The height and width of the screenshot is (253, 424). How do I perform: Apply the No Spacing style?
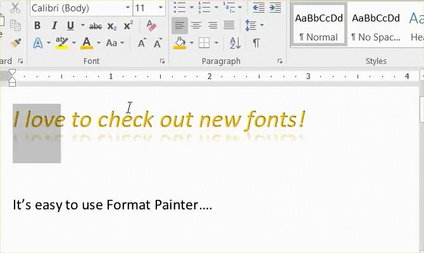375,25
